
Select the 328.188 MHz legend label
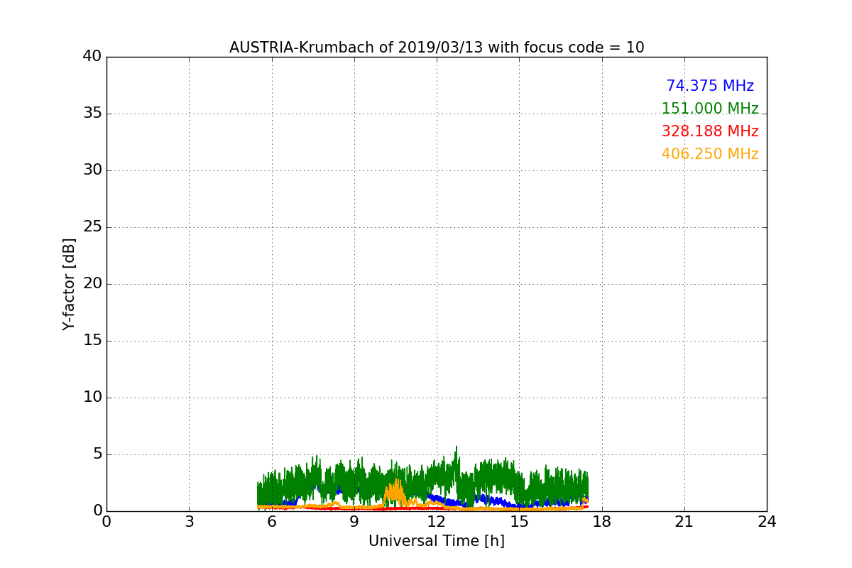point(710,131)
